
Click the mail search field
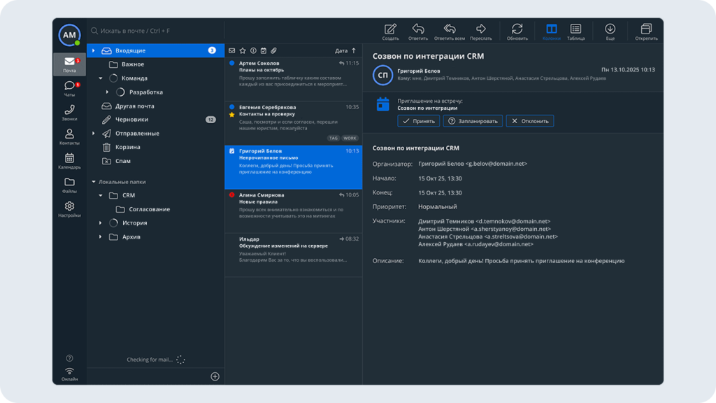click(154, 31)
